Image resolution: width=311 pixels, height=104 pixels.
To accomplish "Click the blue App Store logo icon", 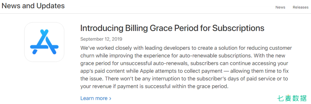I will [44, 42].
